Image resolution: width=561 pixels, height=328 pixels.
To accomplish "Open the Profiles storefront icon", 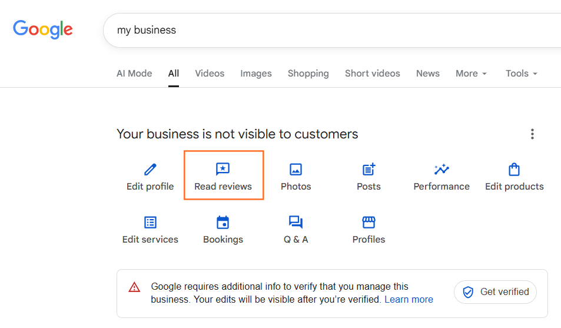I will (x=369, y=223).
